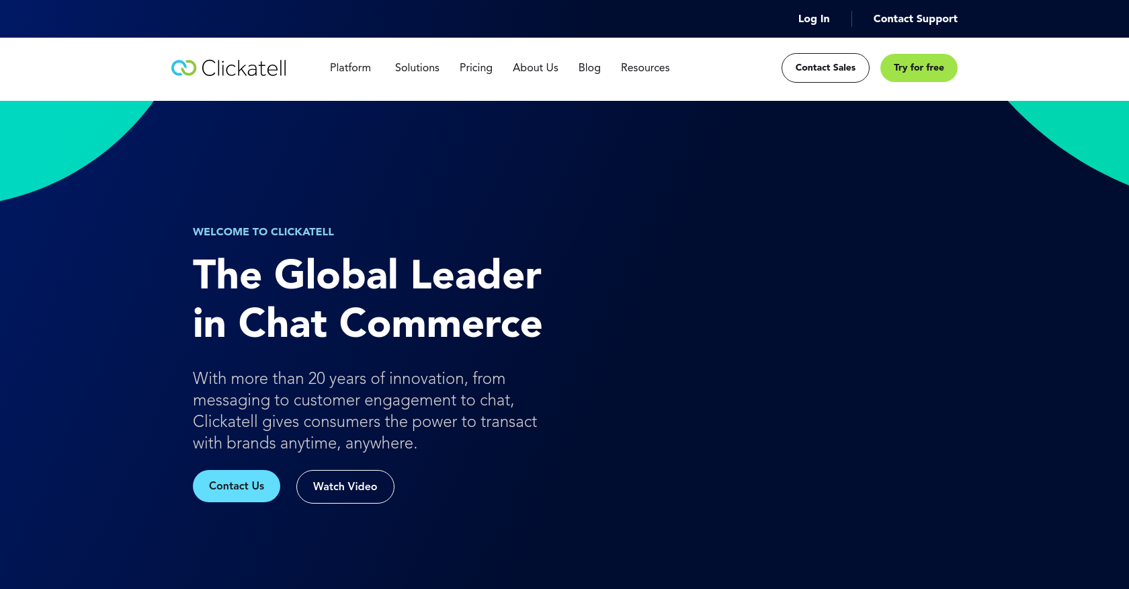Open the About Us menu

click(x=536, y=68)
